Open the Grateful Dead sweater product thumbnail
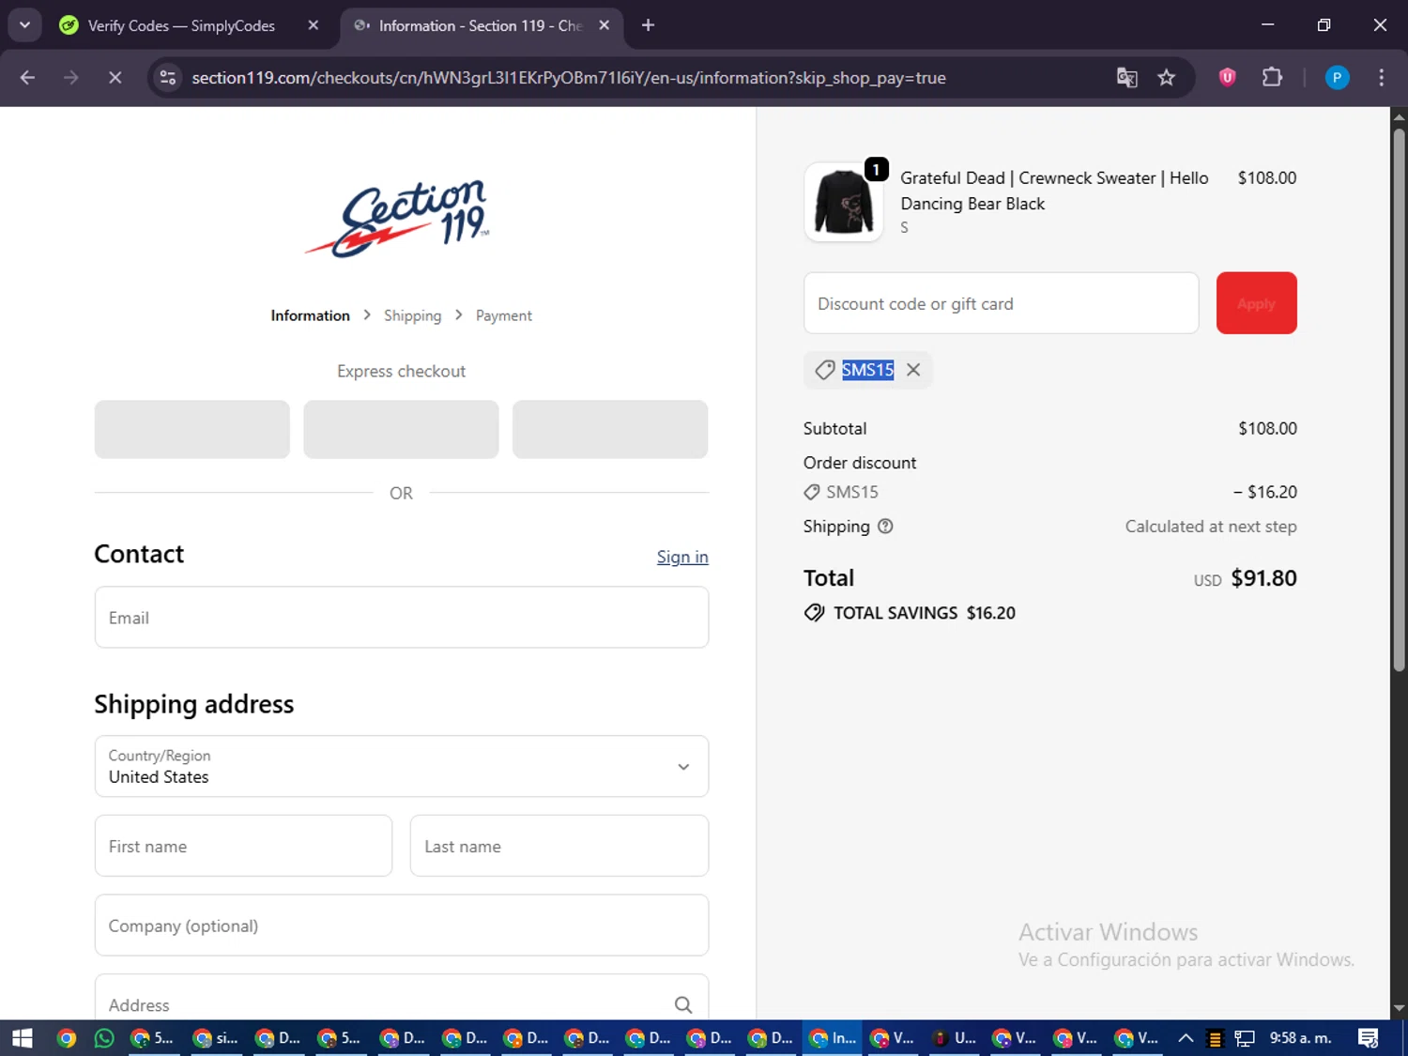This screenshot has height=1056, width=1408. pos(844,202)
